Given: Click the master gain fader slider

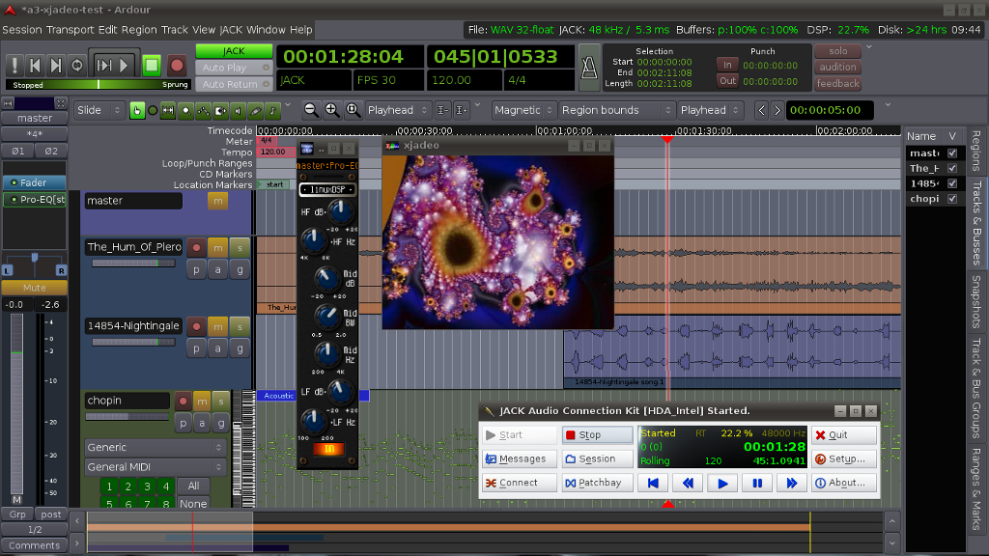Looking at the screenshot, I should tap(16, 405).
